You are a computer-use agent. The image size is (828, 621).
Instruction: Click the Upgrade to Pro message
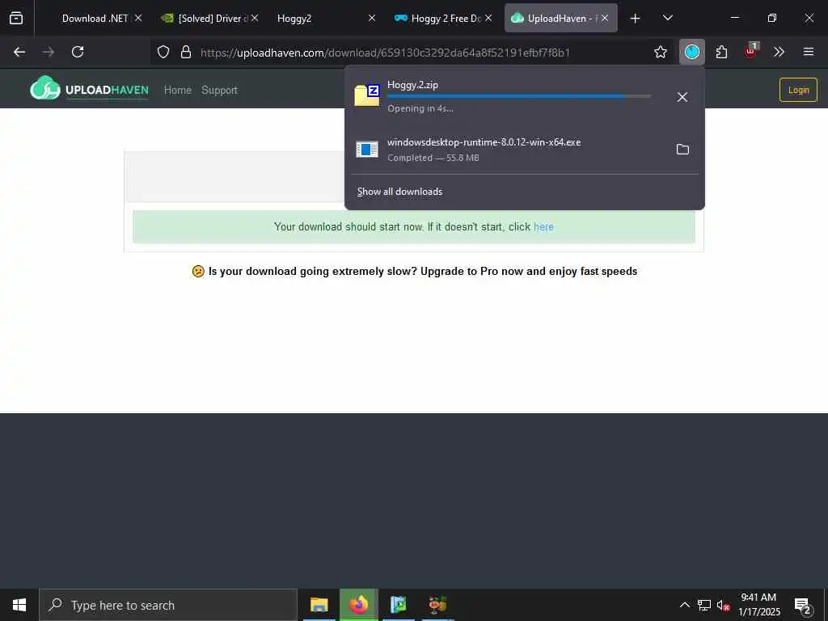(x=415, y=272)
